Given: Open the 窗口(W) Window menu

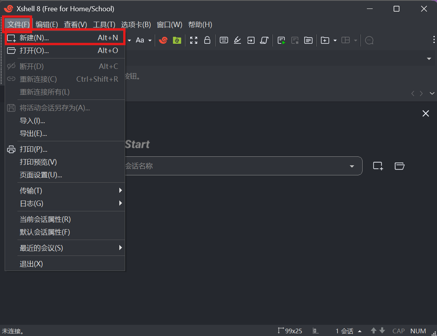Looking at the screenshot, I should click(169, 25).
